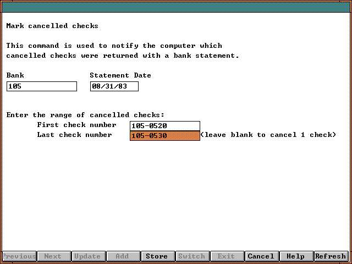
Task: Click the "Last check number" label
Action: coord(74,135)
